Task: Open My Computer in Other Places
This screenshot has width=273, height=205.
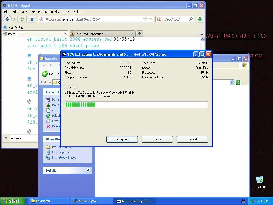Action: [x=58, y=152]
